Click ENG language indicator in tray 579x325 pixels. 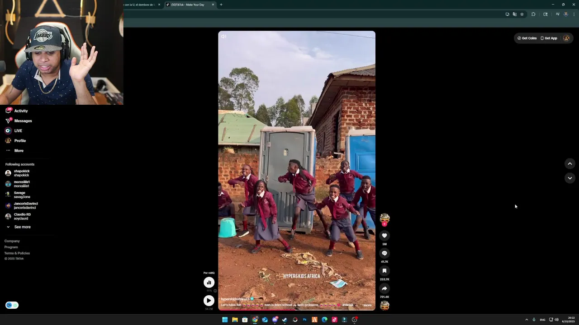click(x=542, y=320)
